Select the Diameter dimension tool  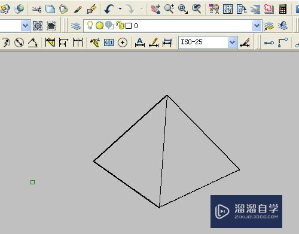pos(19,42)
